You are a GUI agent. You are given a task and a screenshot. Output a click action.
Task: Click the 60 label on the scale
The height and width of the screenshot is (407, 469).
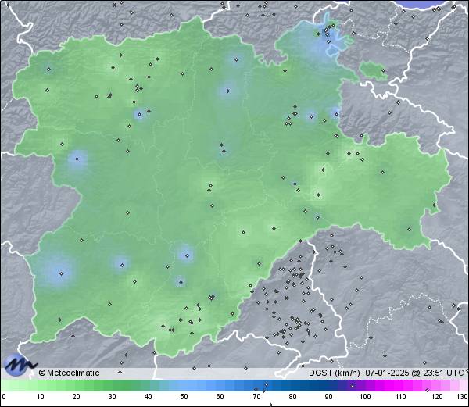pos(220,397)
